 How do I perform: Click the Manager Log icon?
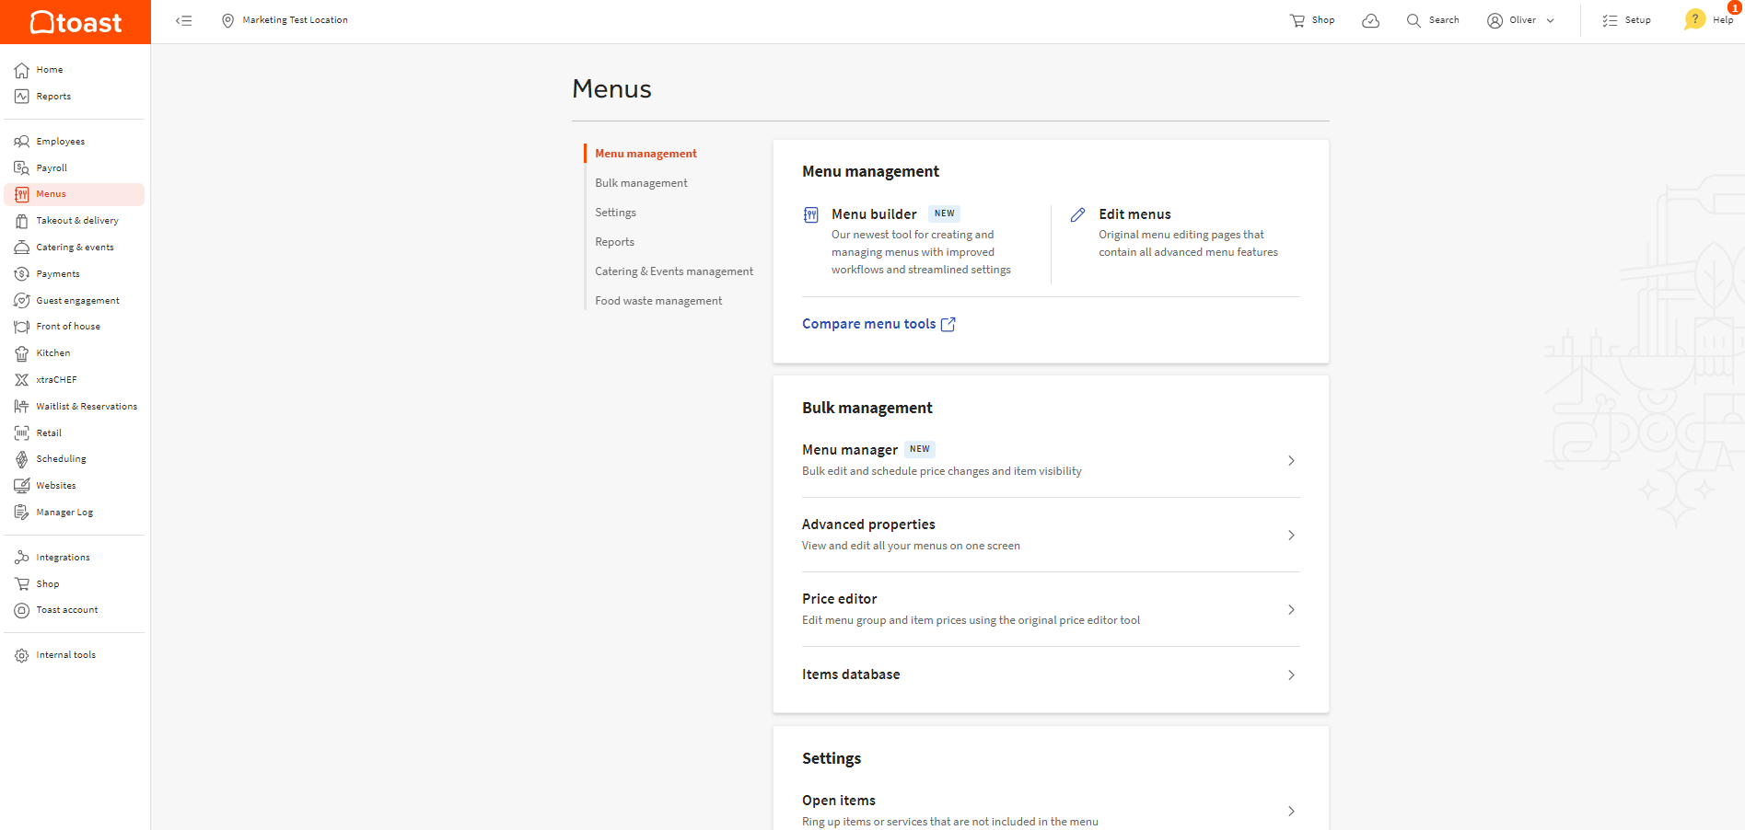[22, 513]
